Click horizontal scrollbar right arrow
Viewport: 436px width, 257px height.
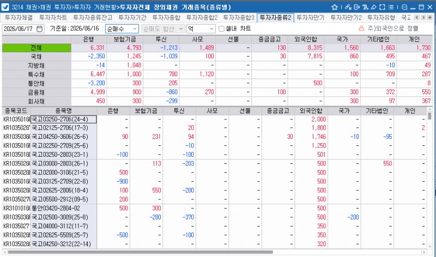coord(424,252)
